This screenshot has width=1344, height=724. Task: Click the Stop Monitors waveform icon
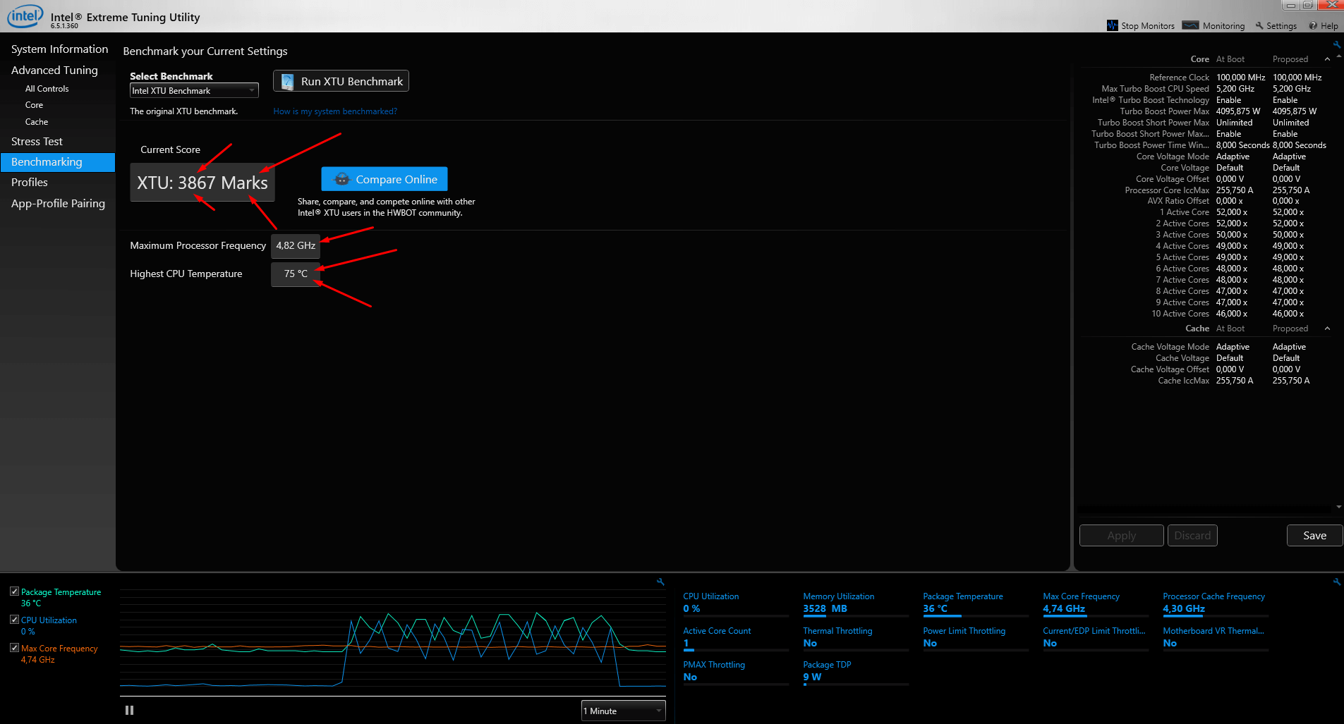tap(1113, 25)
